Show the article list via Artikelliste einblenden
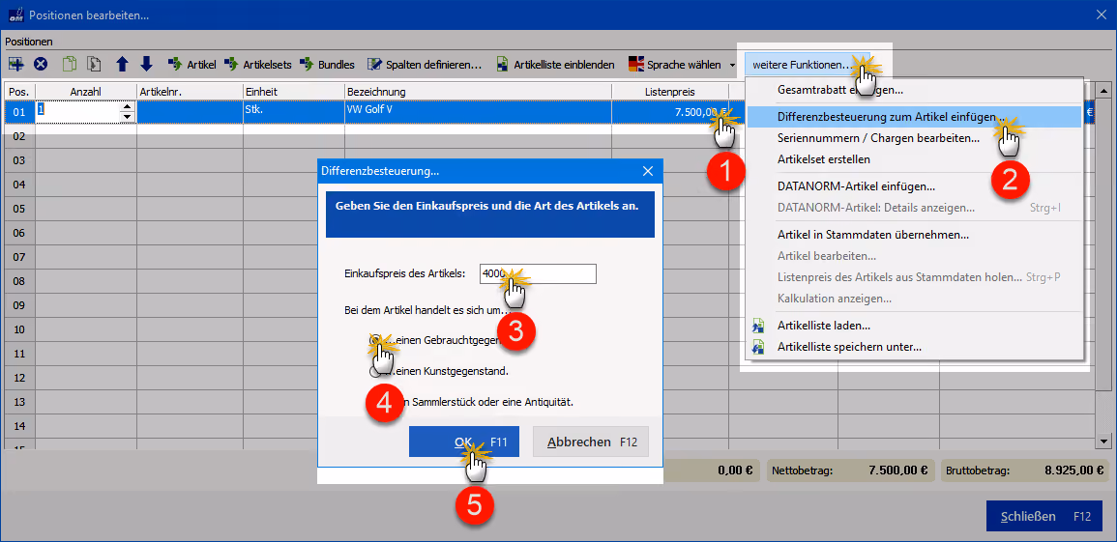This screenshot has width=1117, height=542. click(x=555, y=65)
